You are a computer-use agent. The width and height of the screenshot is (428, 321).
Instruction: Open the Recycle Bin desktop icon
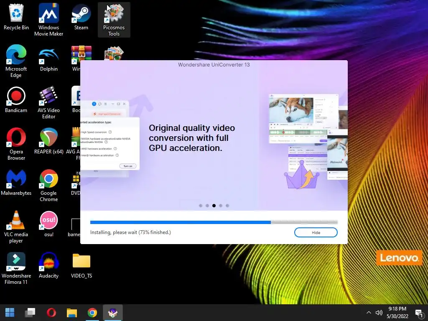(x=16, y=17)
